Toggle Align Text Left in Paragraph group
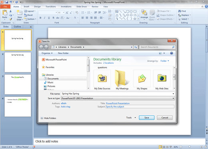Screen dimensions: 208x149 (x=83, y=18)
